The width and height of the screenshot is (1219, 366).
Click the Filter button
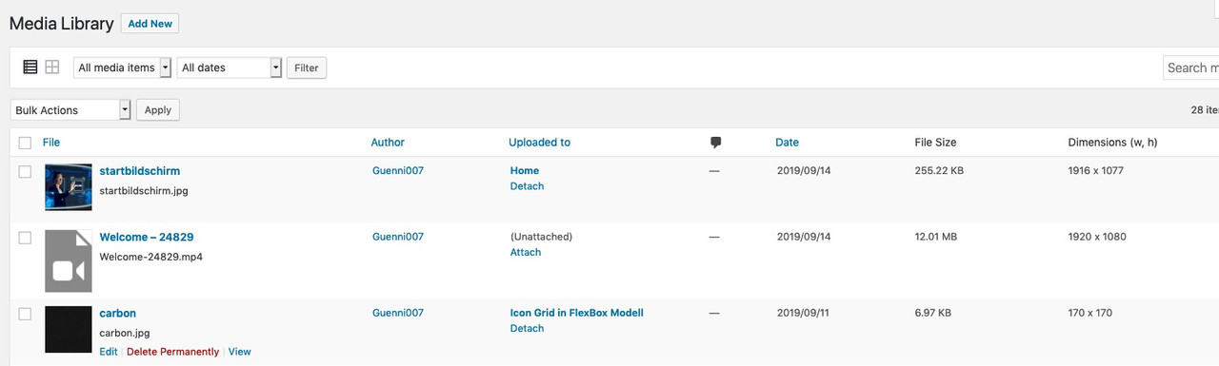(x=307, y=67)
